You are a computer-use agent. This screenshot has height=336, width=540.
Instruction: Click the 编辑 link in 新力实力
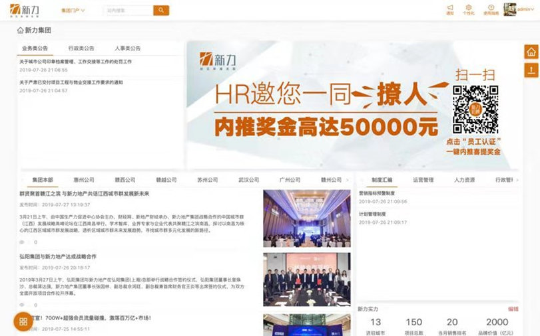(x=513, y=309)
